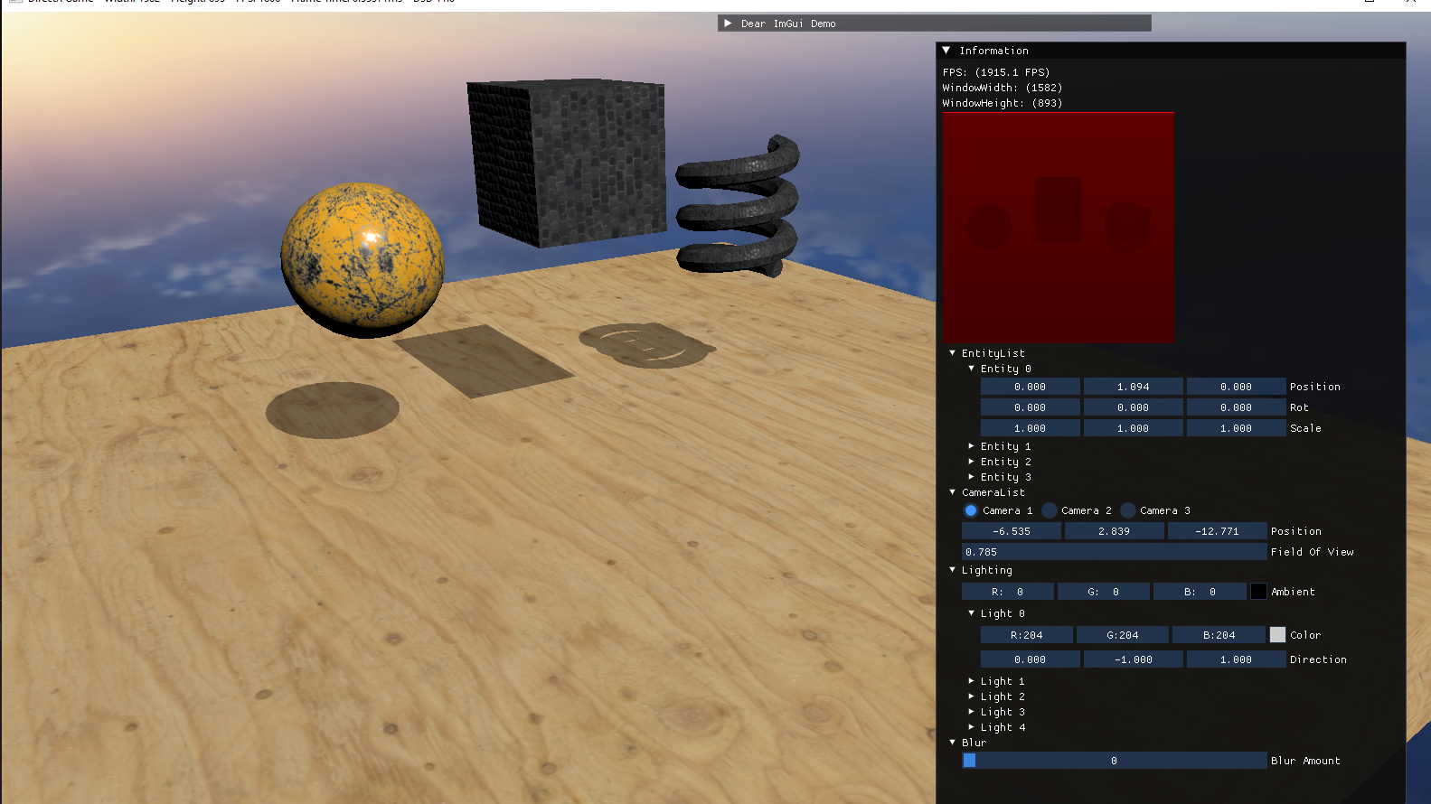
Task: Click the red shadow map preview image
Action: point(1059,227)
